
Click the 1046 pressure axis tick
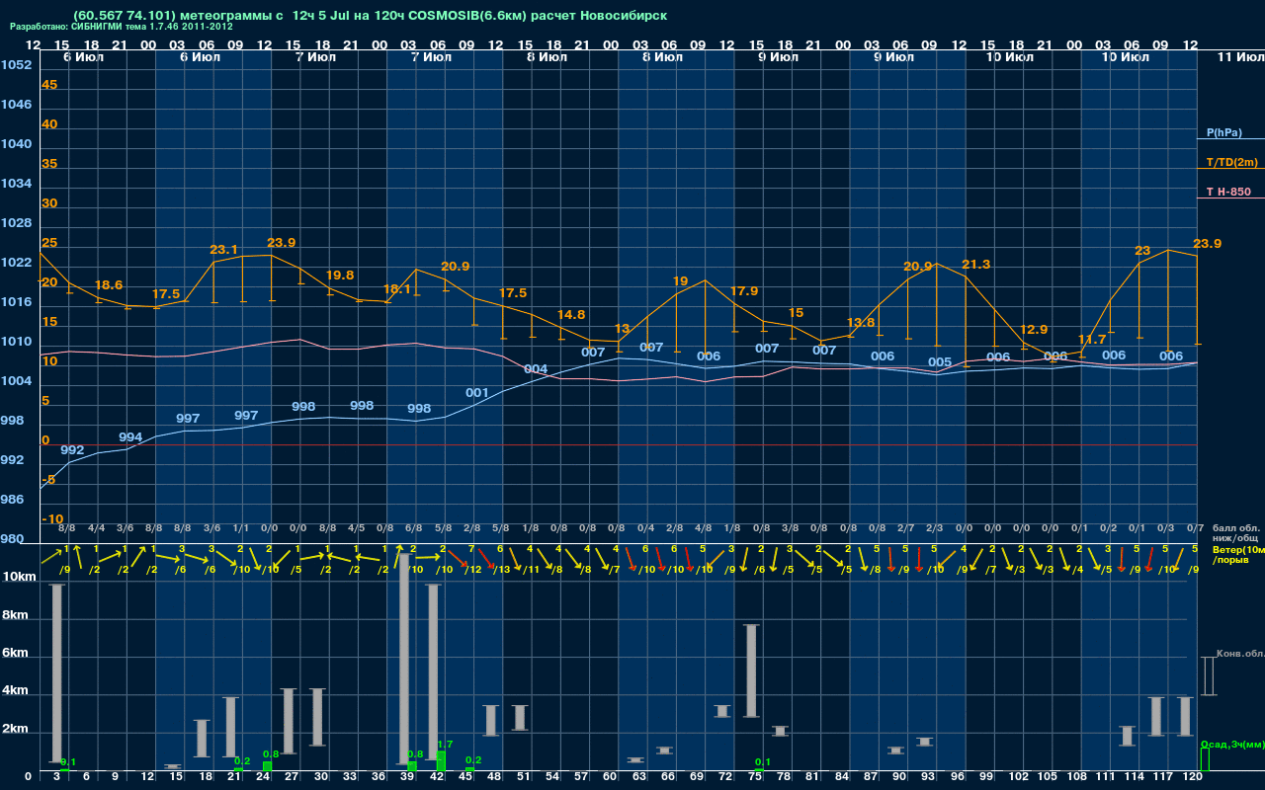pos(16,105)
